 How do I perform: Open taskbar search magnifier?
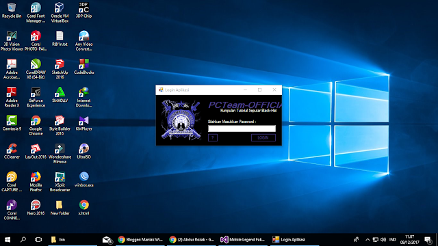click(x=23, y=240)
